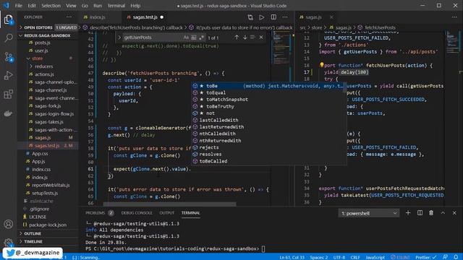The width and height of the screenshot is (463, 260).
Task: Open Source Control view in activity bar
Action: tap(8, 56)
